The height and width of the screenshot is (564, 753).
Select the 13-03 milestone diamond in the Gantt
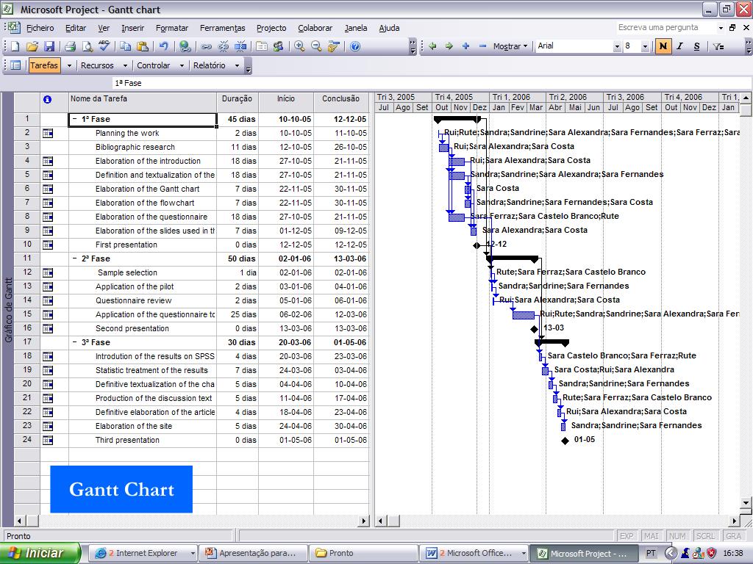534,329
